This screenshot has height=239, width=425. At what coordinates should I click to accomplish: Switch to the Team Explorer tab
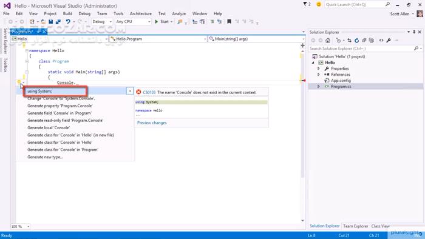[355, 226]
